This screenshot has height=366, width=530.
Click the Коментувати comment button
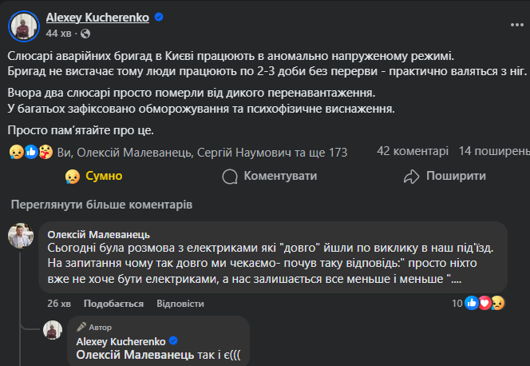[x=270, y=177]
